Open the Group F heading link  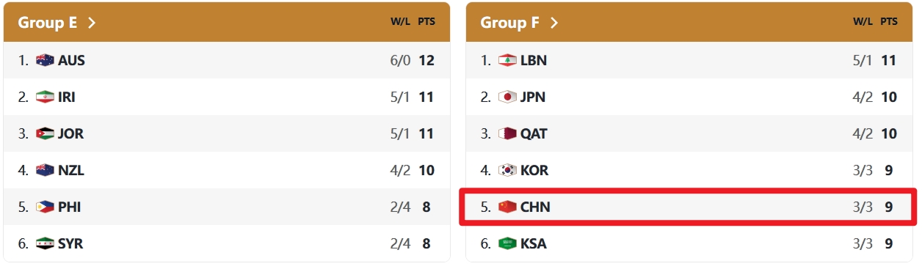[x=509, y=23]
